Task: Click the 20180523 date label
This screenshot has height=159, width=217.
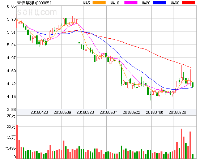Action: tap(85, 112)
